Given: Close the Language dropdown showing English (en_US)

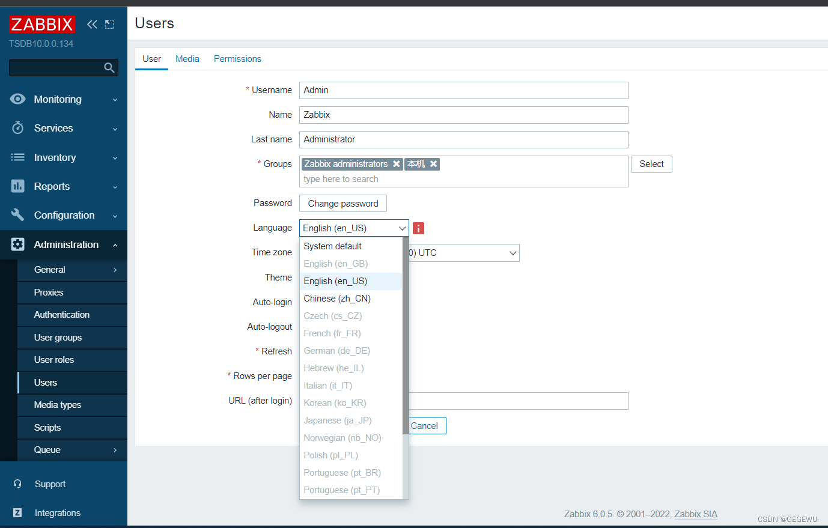Looking at the screenshot, I should [x=354, y=228].
